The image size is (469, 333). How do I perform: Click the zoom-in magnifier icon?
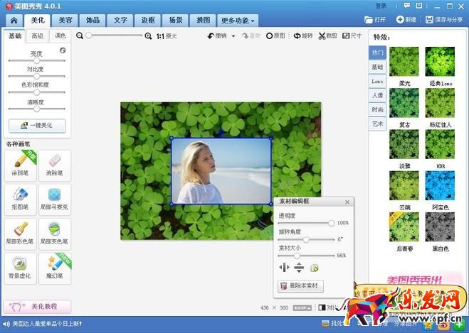pos(148,36)
